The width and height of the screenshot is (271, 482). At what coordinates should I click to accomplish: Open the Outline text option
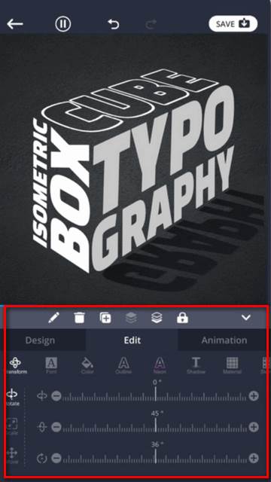(x=123, y=365)
